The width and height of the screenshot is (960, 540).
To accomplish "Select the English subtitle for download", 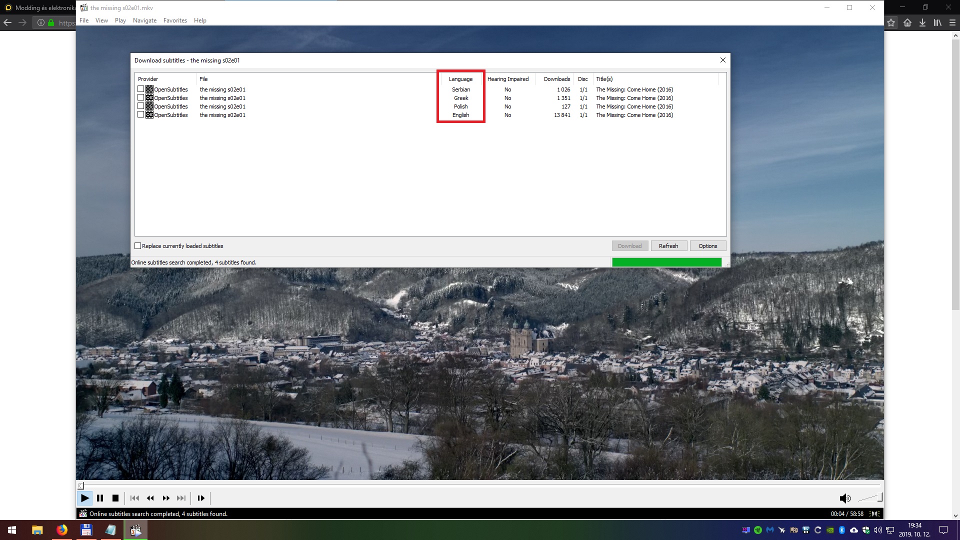I will [140, 114].
